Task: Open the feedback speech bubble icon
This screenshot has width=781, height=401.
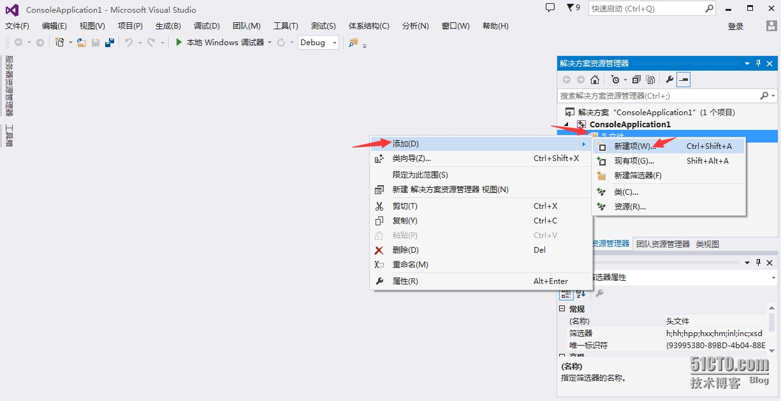Action: 550,8
